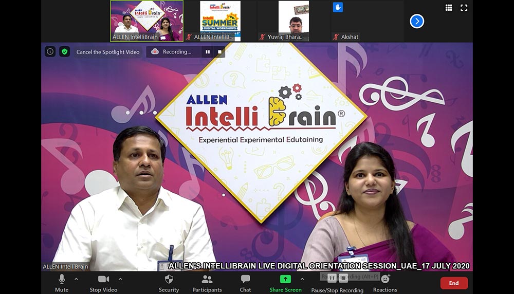Expand share screen options arrow
The width and height of the screenshot is (514, 294).
[302, 279]
